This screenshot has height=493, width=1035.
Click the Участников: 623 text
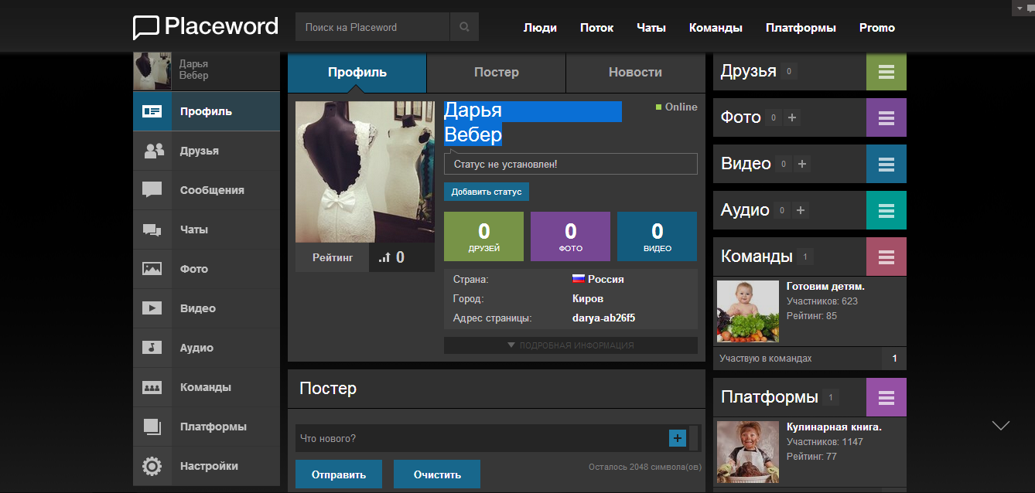click(x=822, y=301)
